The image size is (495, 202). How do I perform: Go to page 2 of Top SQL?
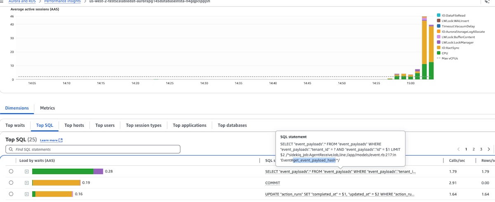pos(474,149)
